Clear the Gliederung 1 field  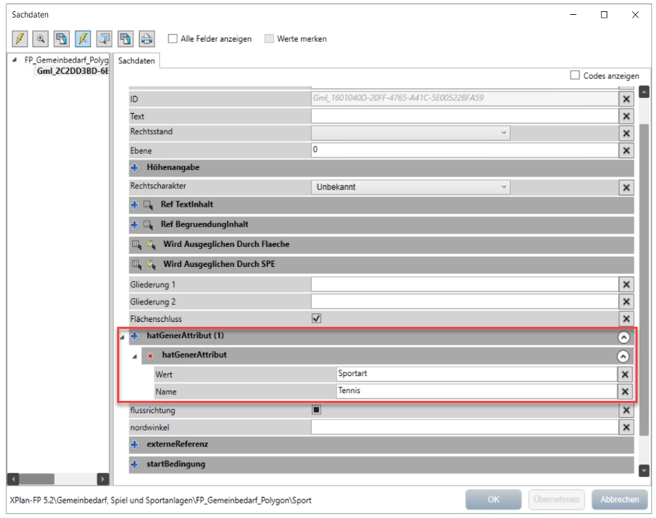click(626, 284)
